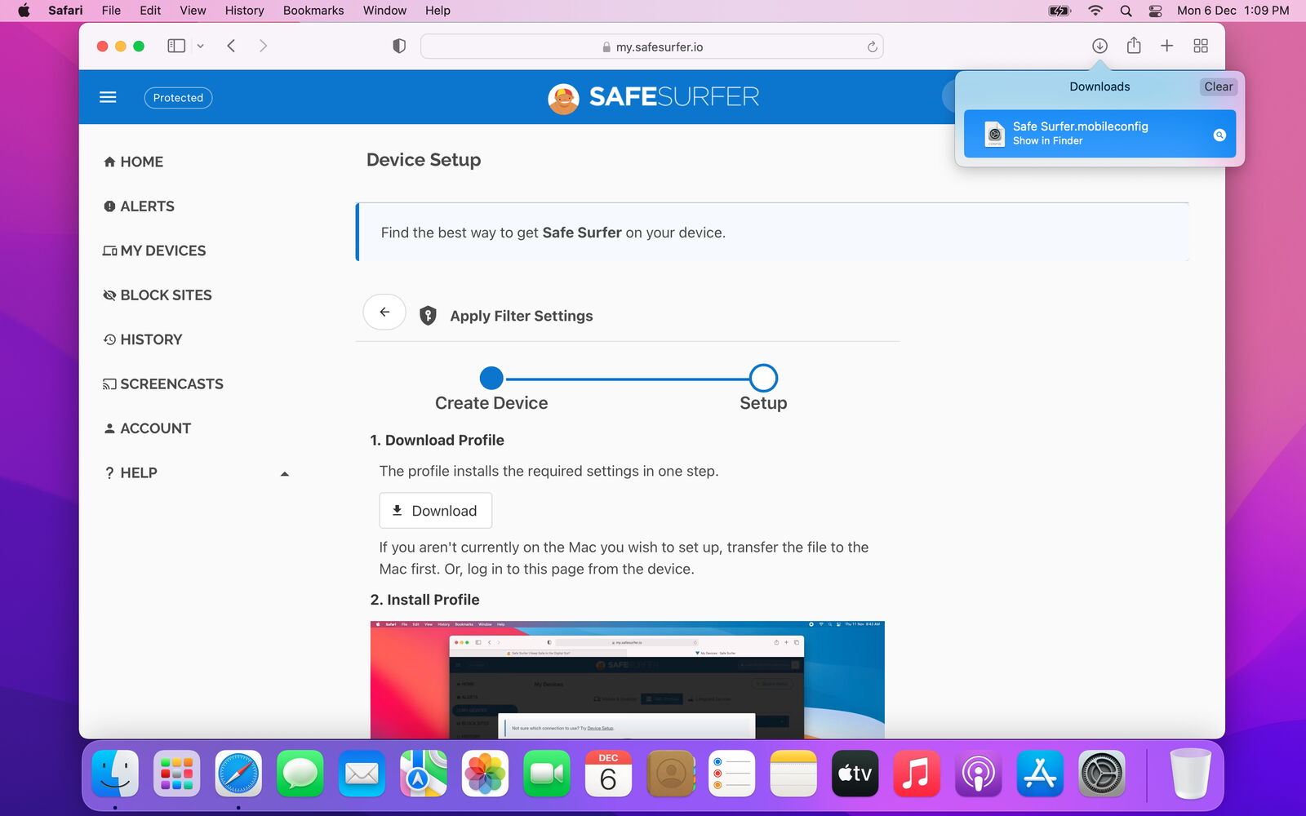Click the back arrow beside Apply Filter Settings
The image size is (1306, 816).
pos(384,312)
